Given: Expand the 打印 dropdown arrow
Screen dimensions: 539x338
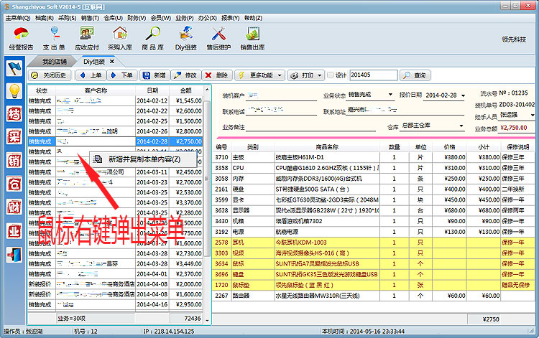Looking at the screenshot, I should [320, 75].
